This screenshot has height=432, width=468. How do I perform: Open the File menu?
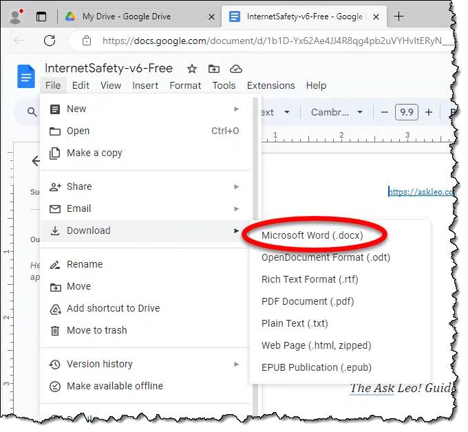tap(53, 85)
